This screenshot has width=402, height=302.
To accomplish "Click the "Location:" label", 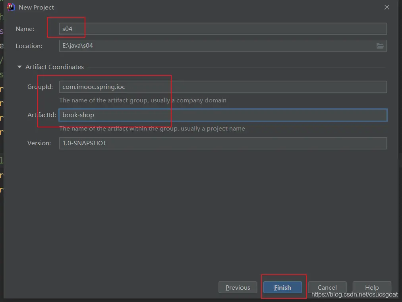I will [x=29, y=46].
